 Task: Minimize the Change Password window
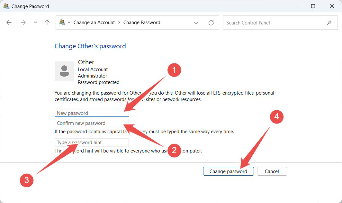point(294,6)
